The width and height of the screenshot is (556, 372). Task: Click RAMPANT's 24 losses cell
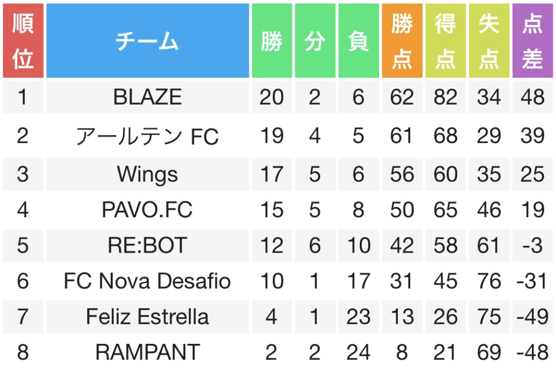(358, 352)
